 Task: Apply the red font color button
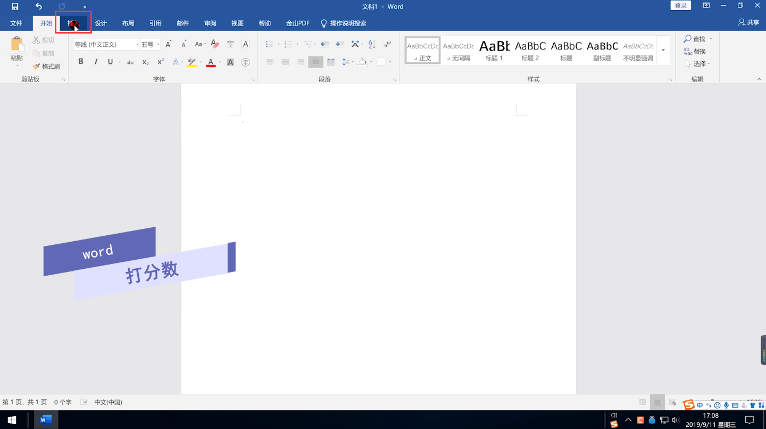(x=211, y=62)
